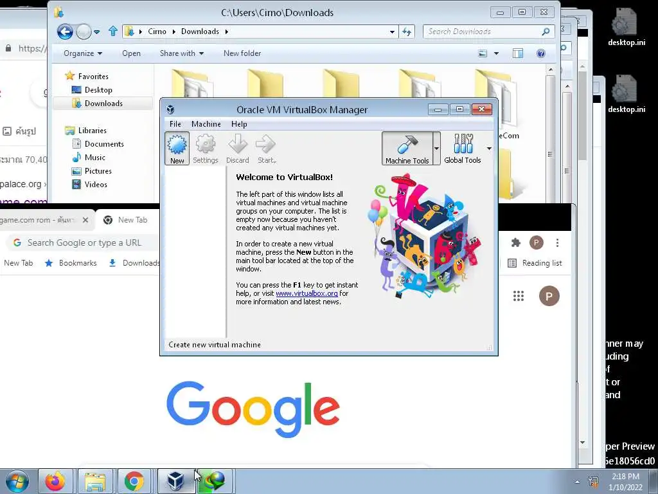
Task: Open Windows Explorer from the taskbar
Action: (95, 481)
